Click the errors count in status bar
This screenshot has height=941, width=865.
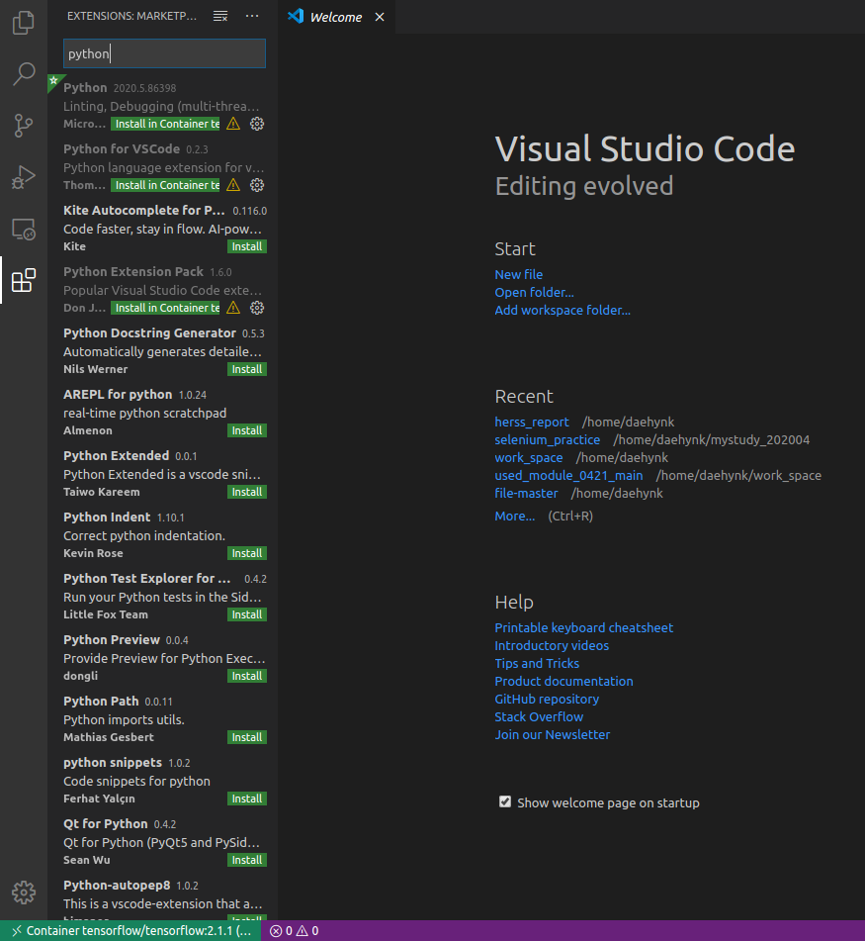coord(281,931)
